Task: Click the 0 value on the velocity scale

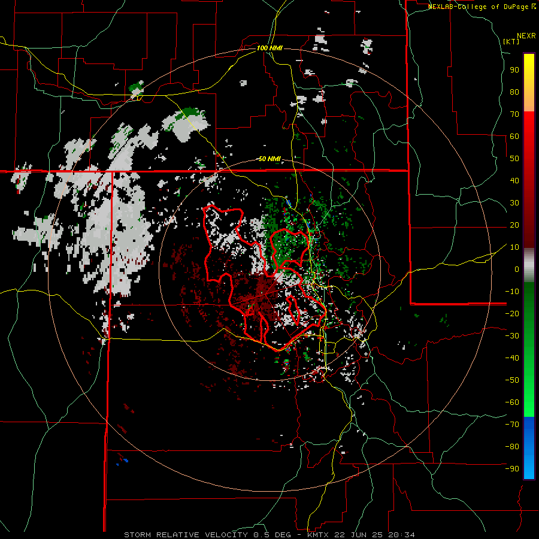Action: [x=517, y=269]
